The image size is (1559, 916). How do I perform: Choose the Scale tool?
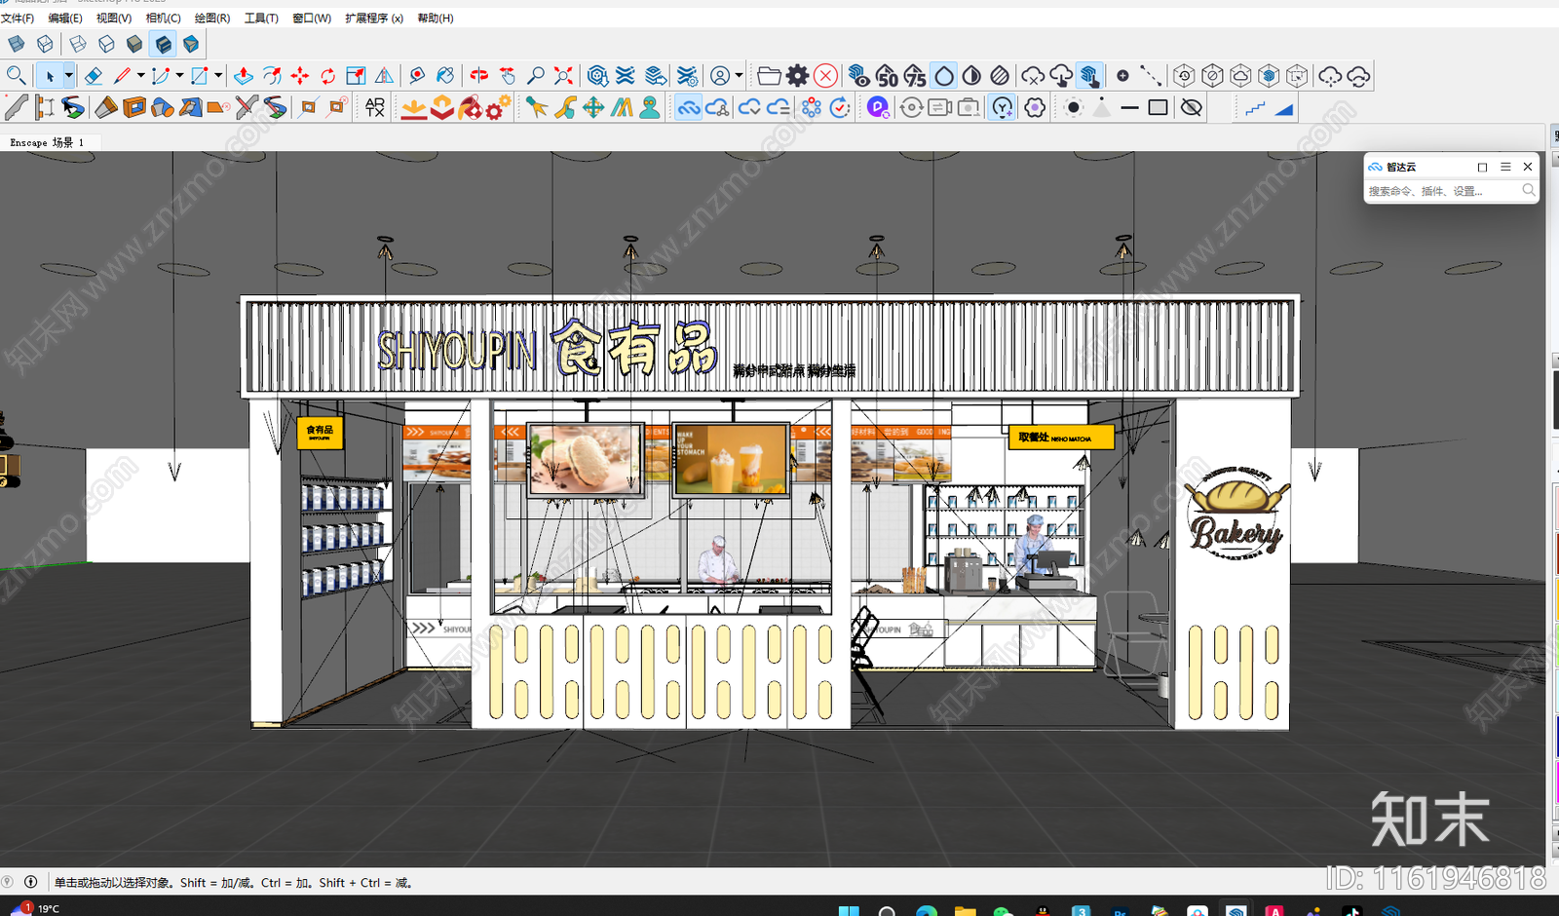pyautogui.click(x=357, y=75)
